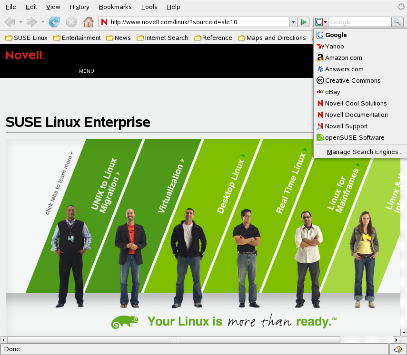Click the Stop loading button
This screenshot has height=355, width=407.
point(71,22)
